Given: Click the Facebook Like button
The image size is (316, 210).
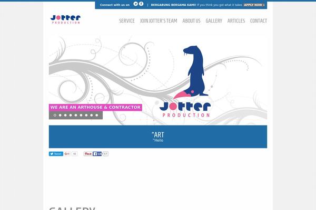Looking at the screenshot, I should [97, 154].
